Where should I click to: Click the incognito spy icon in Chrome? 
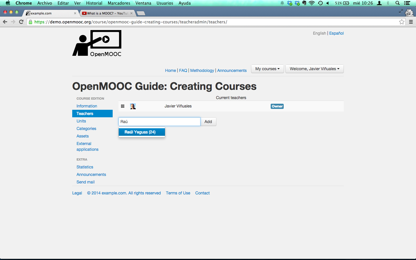[409, 12]
